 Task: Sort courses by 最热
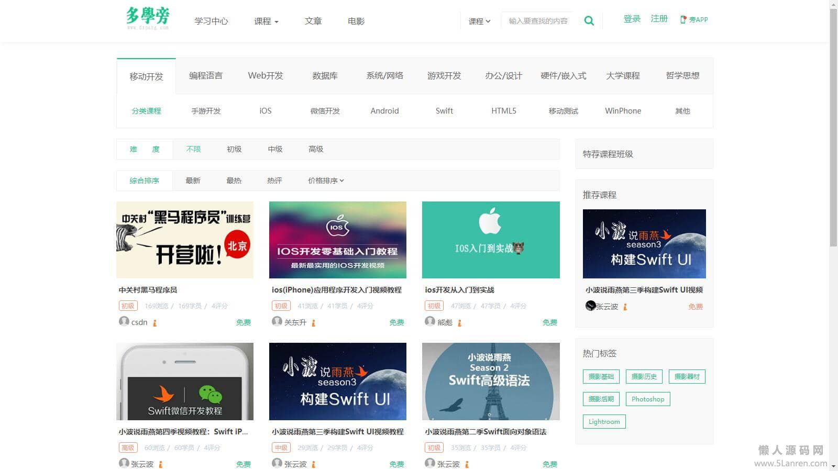click(234, 181)
